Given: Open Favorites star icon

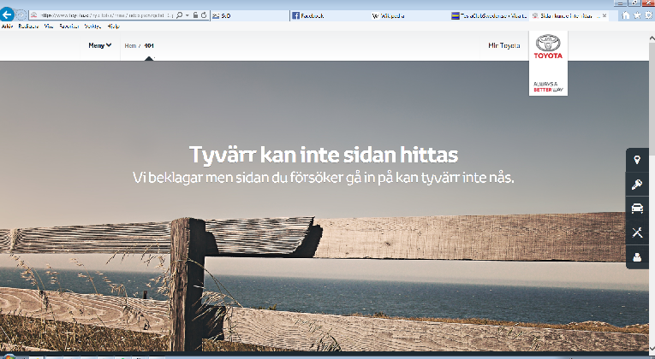Looking at the screenshot, I should [637, 15].
